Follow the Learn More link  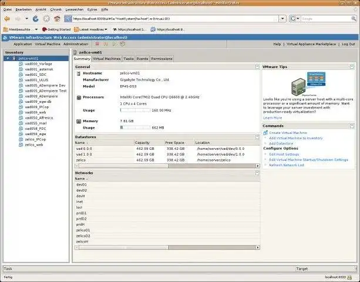point(272,118)
